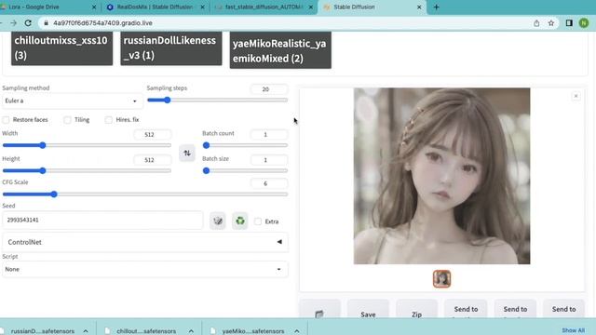
Task: Click the Batch size slider
Action: [245, 171]
